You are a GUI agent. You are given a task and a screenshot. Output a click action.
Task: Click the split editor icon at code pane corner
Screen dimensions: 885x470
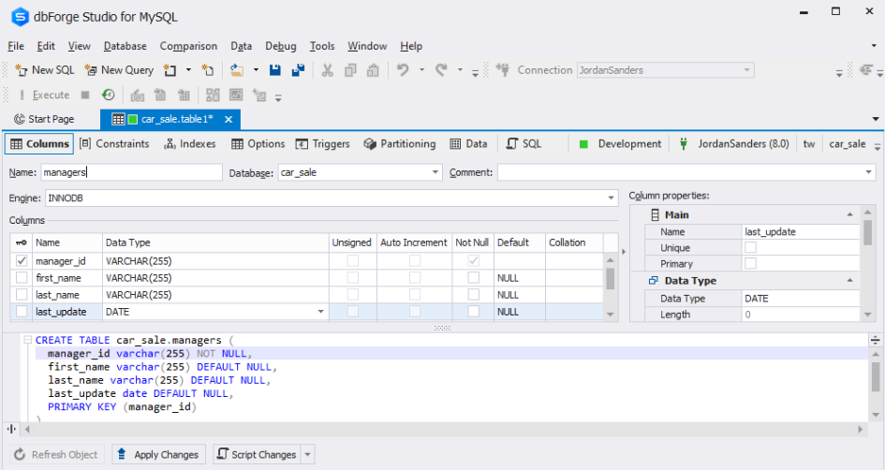tap(875, 340)
